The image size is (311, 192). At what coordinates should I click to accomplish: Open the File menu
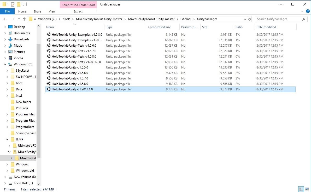pos(7,11)
